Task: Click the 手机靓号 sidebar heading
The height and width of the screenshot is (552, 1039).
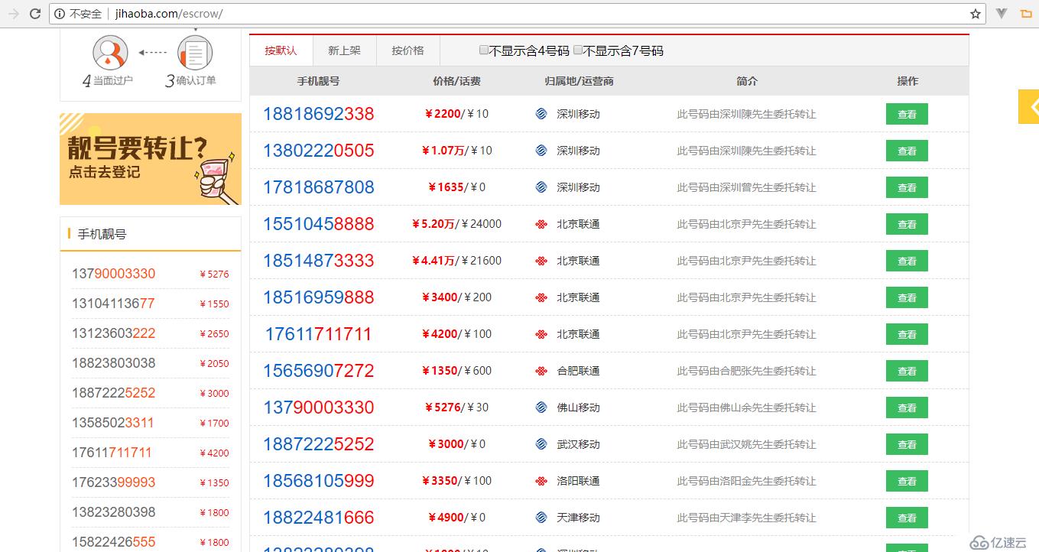Action: (102, 234)
